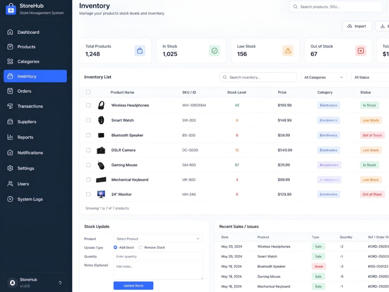Click the StoreHub logo icon

pyautogui.click(x=11, y=9)
